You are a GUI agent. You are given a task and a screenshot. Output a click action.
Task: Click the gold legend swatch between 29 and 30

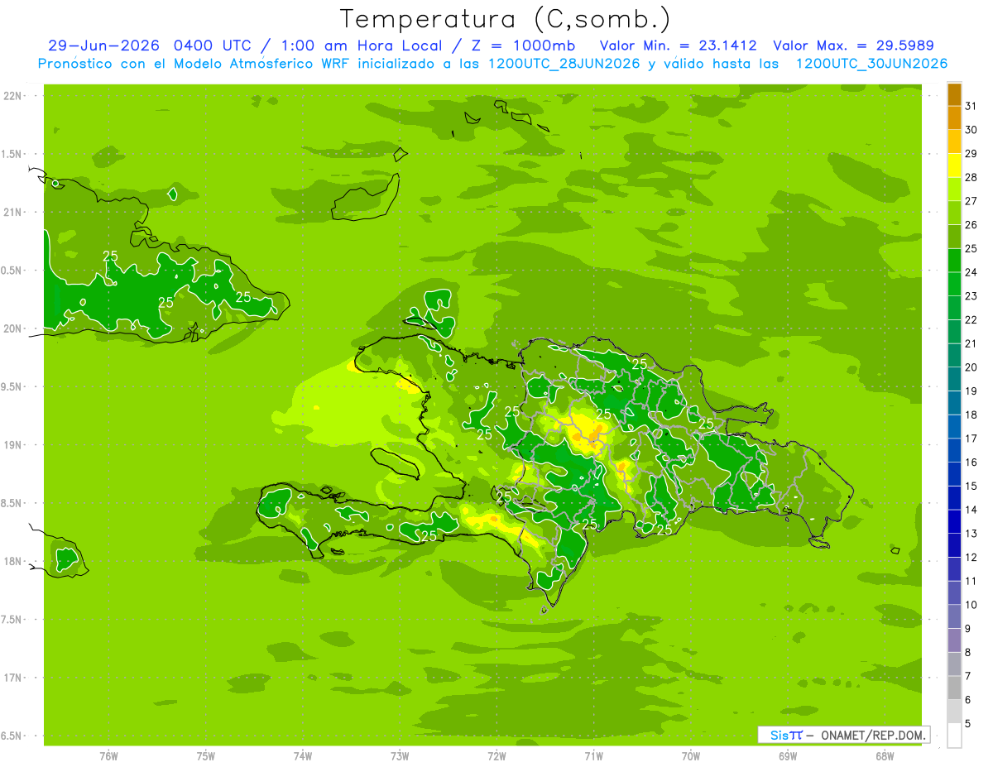[x=954, y=142]
